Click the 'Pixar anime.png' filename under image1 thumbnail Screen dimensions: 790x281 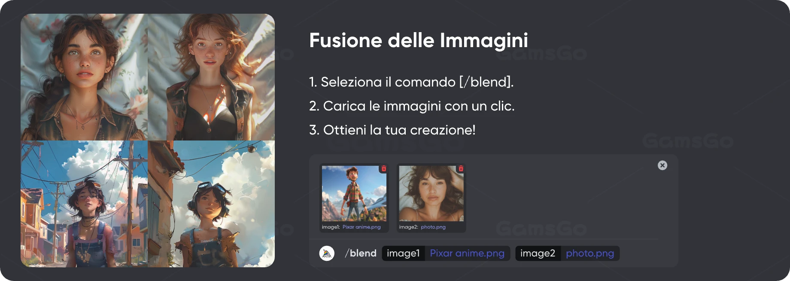tap(362, 227)
